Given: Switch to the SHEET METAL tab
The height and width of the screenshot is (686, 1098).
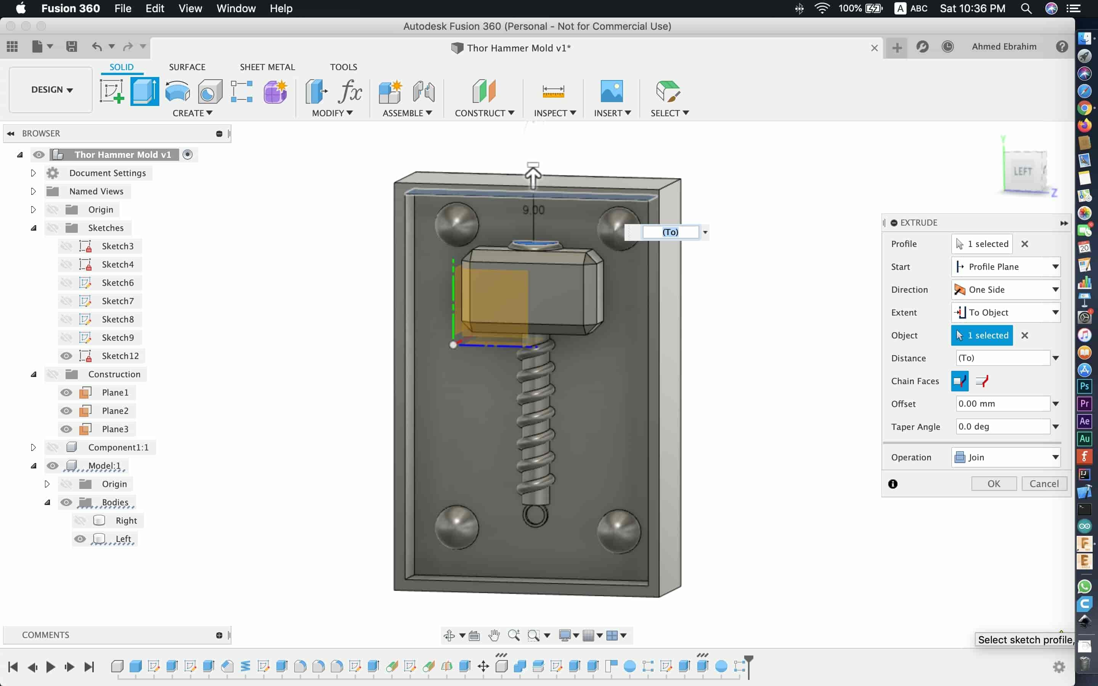Looking at the screenshot, I should point(267,67).
